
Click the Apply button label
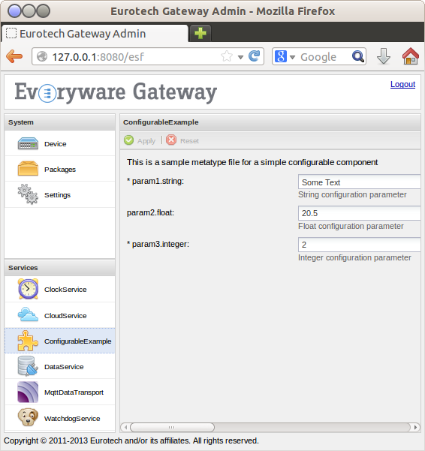click(146, 141)
